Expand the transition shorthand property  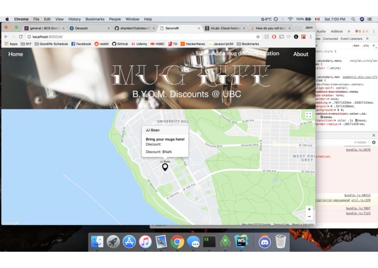click(x=336, y=120)
